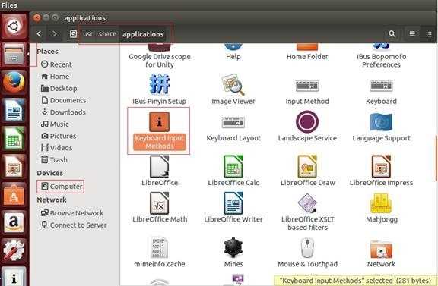Select the Mines game icon

pyautogui.click(x=233, y=247)
